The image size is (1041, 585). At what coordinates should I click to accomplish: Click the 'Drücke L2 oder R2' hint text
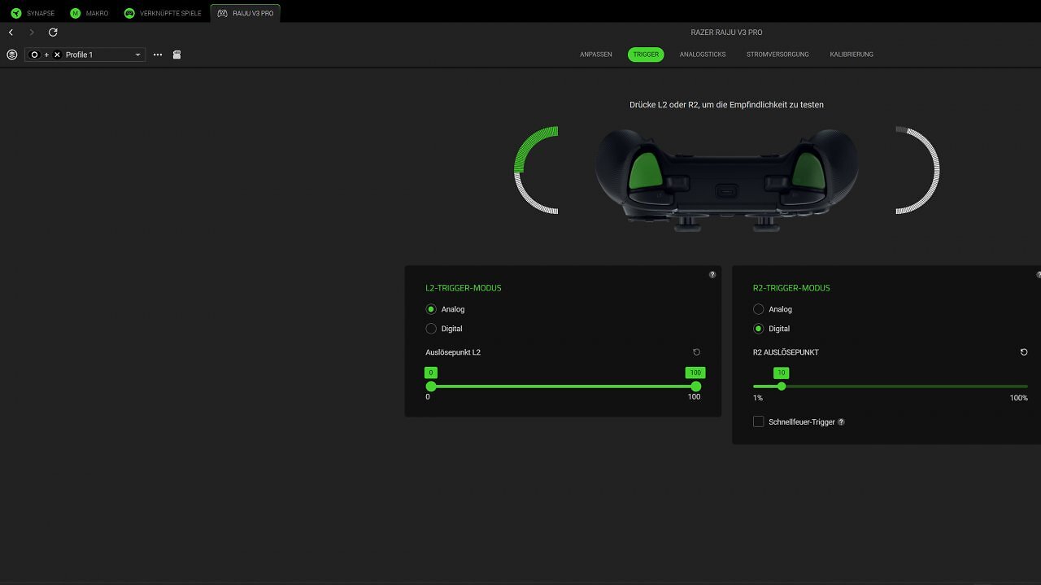[726, 105]
